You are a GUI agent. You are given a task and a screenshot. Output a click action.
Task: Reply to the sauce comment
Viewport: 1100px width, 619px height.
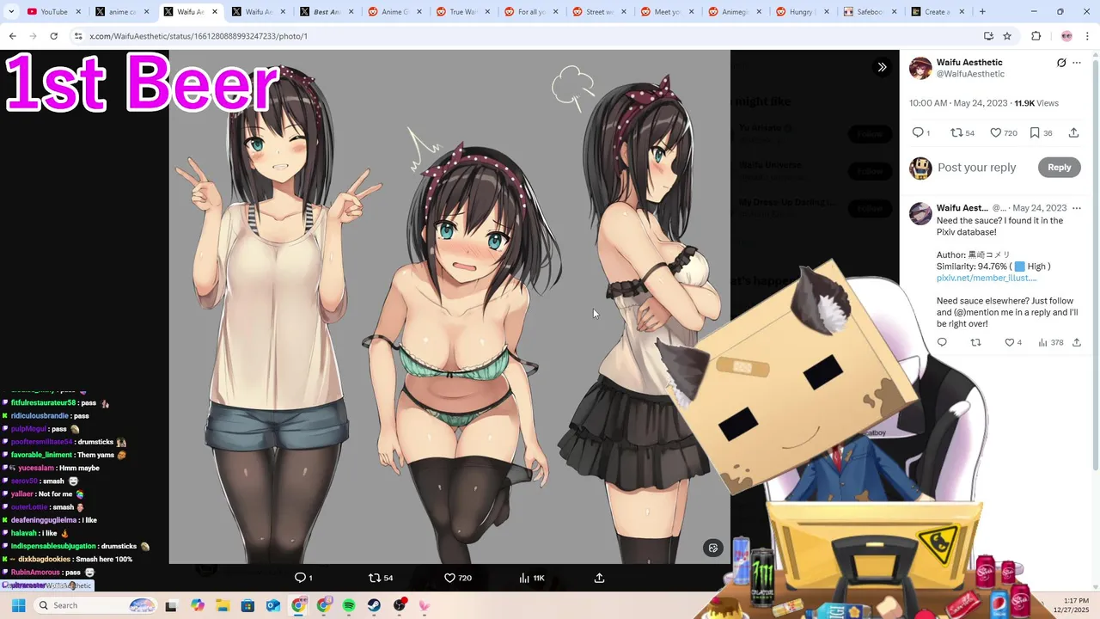click(942, 342)
